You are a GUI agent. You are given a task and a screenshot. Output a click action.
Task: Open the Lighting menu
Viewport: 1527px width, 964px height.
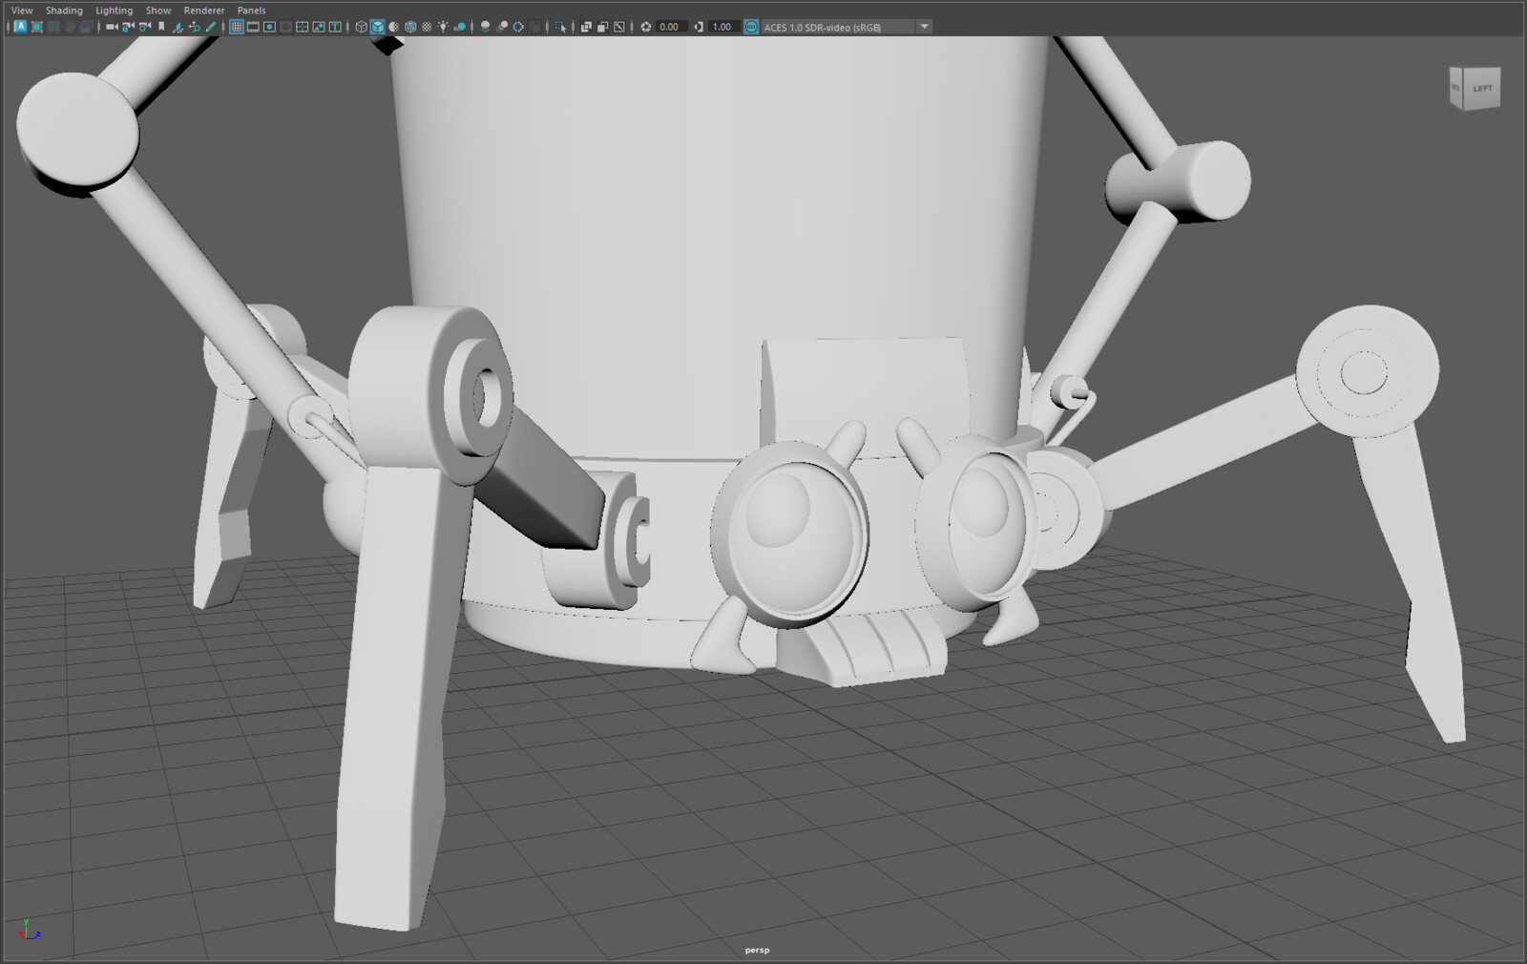[114, 10]
